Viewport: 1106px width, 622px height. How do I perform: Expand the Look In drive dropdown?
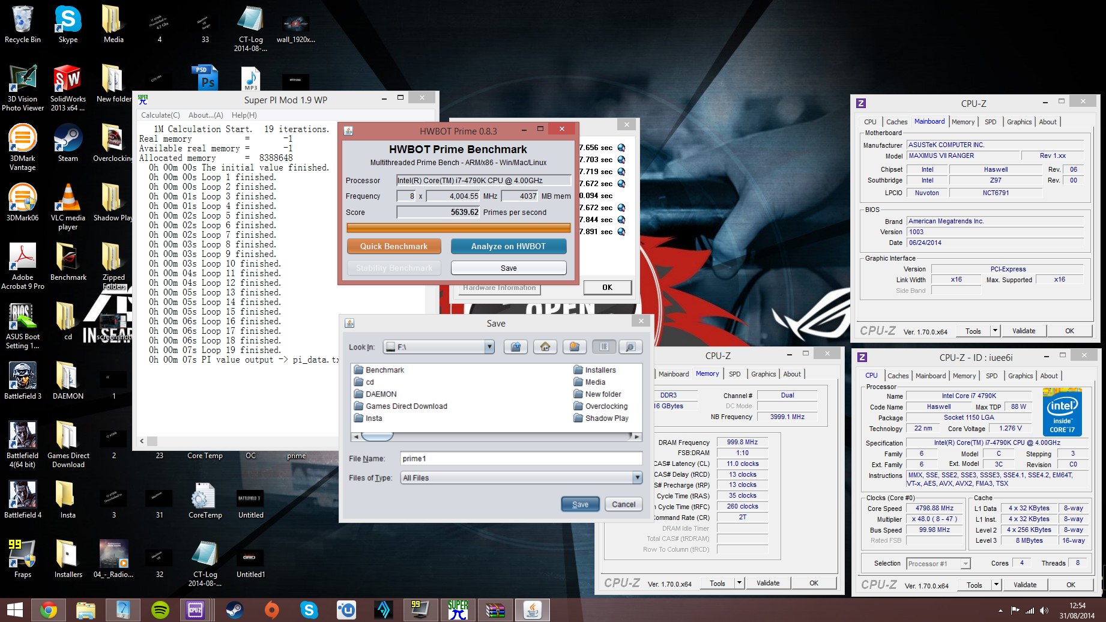[x=489, y=346]
